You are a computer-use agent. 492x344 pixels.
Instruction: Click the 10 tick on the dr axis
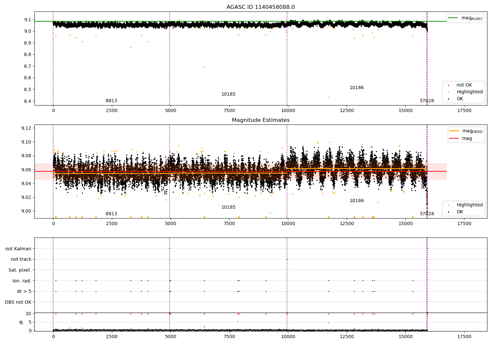click(x=29, y=314)
